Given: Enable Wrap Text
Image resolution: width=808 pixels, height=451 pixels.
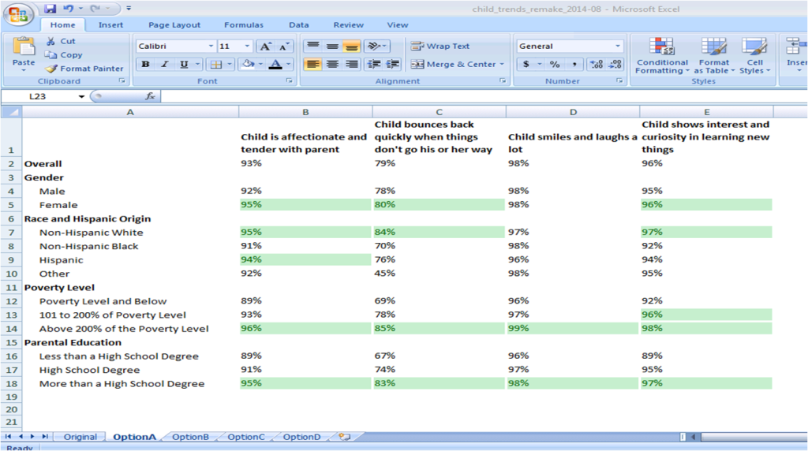Looking at the screenshot, I should coord(440,47).
